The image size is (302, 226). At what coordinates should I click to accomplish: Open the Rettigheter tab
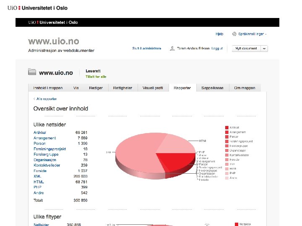122,88
